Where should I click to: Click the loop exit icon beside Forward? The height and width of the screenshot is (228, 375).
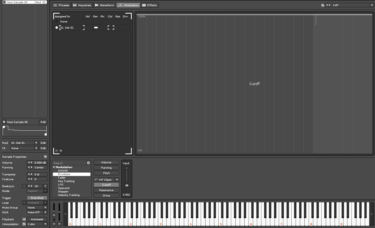click(24, 203)
